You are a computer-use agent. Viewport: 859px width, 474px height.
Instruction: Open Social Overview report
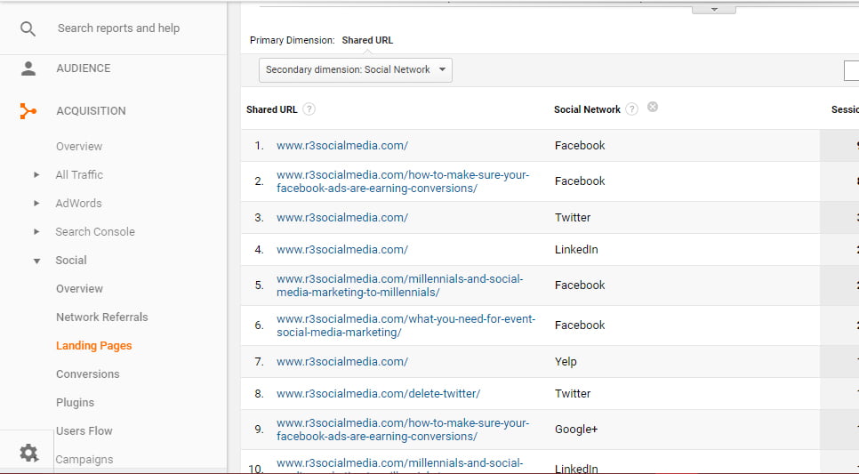pyautogui.click(x=79, y=289)
